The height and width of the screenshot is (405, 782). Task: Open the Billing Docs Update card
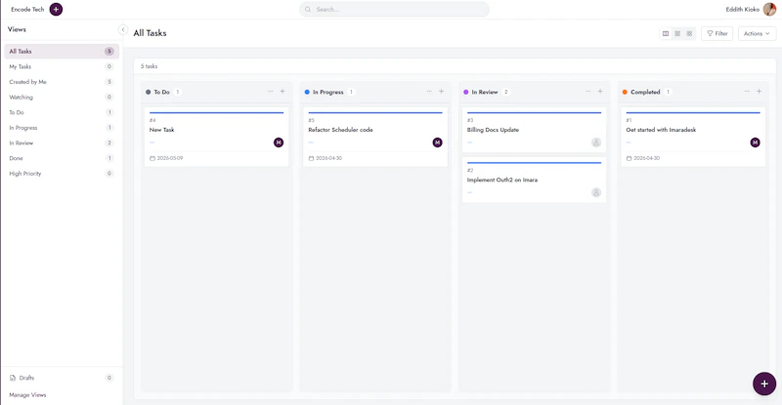coord(534,130)
